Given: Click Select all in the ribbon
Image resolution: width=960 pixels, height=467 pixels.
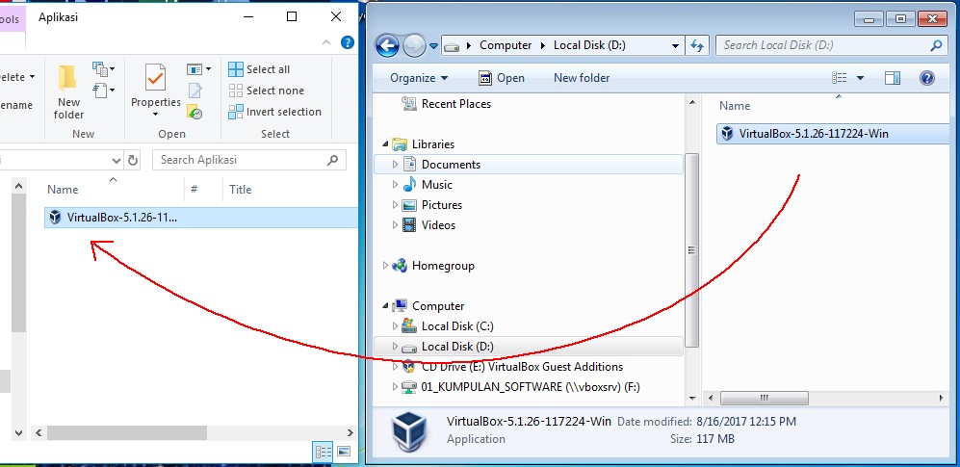Looking at the screenshot, I should [259, 69].
